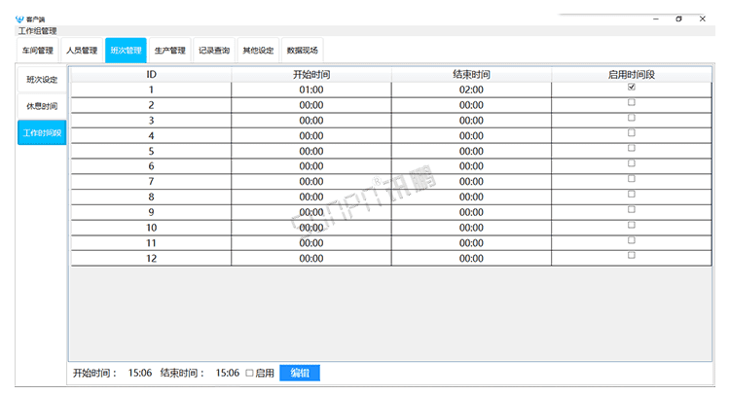Open the 生产管理 tab
730x395 pixels.
point(169,51)
